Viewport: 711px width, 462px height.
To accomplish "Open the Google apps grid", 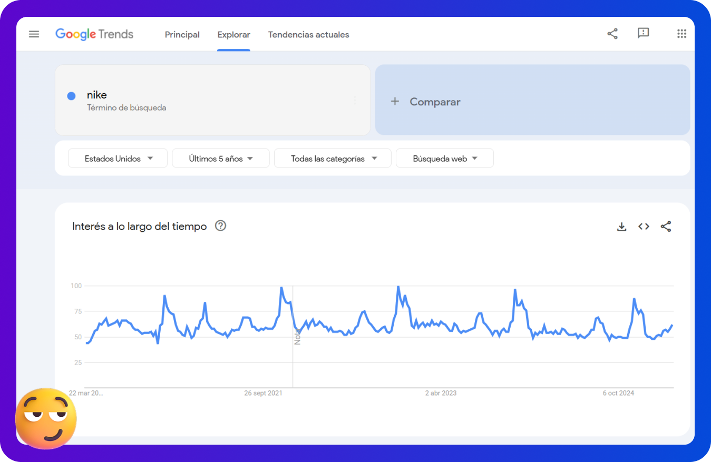I will tap(681, 34).
